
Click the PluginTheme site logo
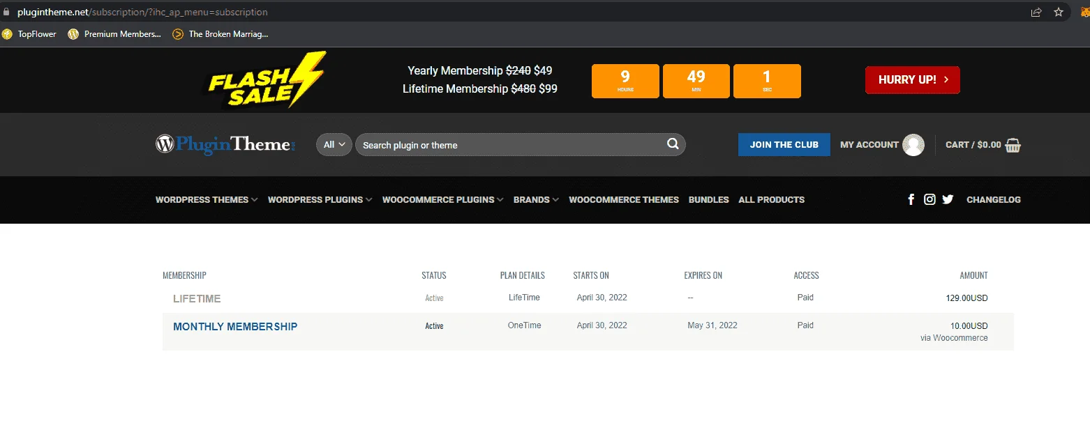click(226, 144)
